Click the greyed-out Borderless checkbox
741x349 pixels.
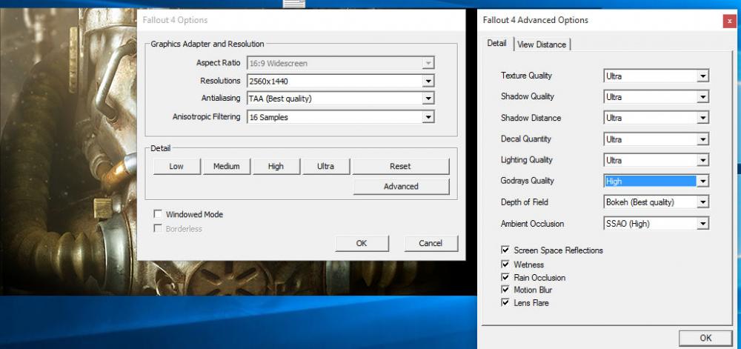[158, 228]
